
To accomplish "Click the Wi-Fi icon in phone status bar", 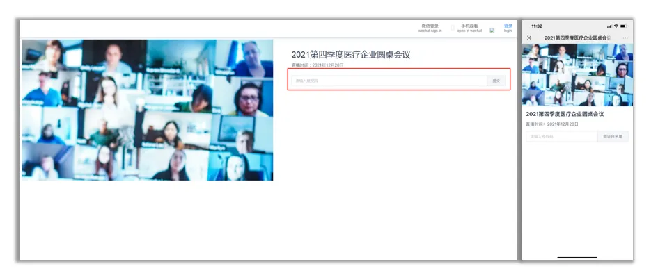I will click(616, 26).
